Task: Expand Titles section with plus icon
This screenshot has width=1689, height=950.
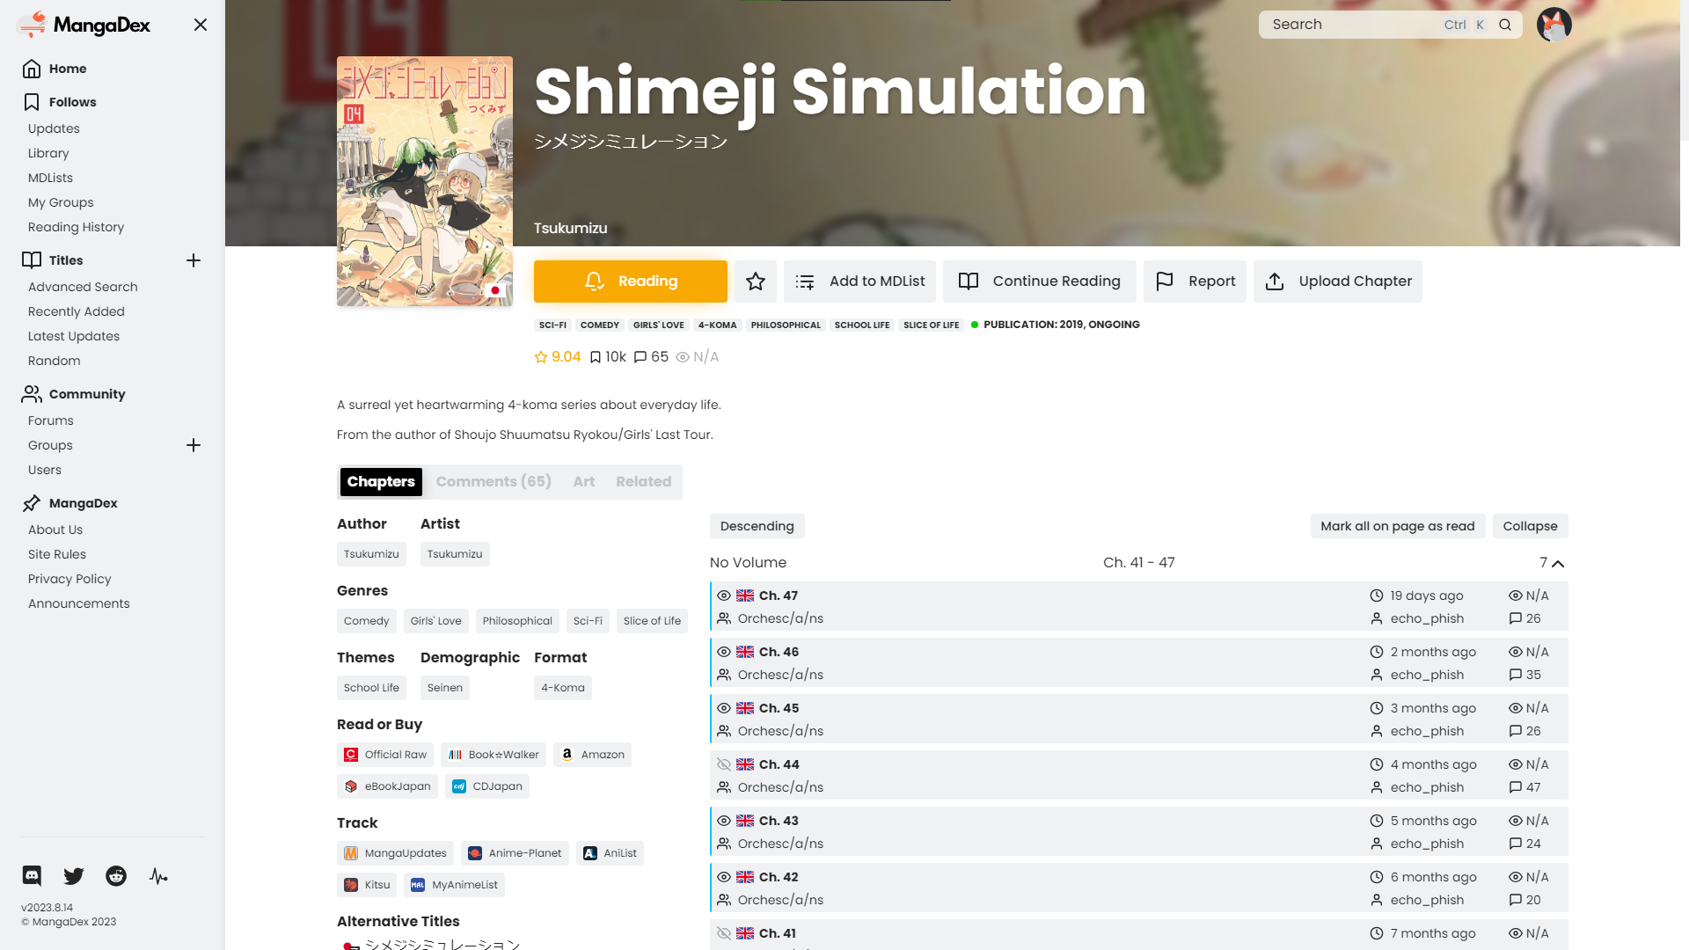Action: click(x=194, y=260)
